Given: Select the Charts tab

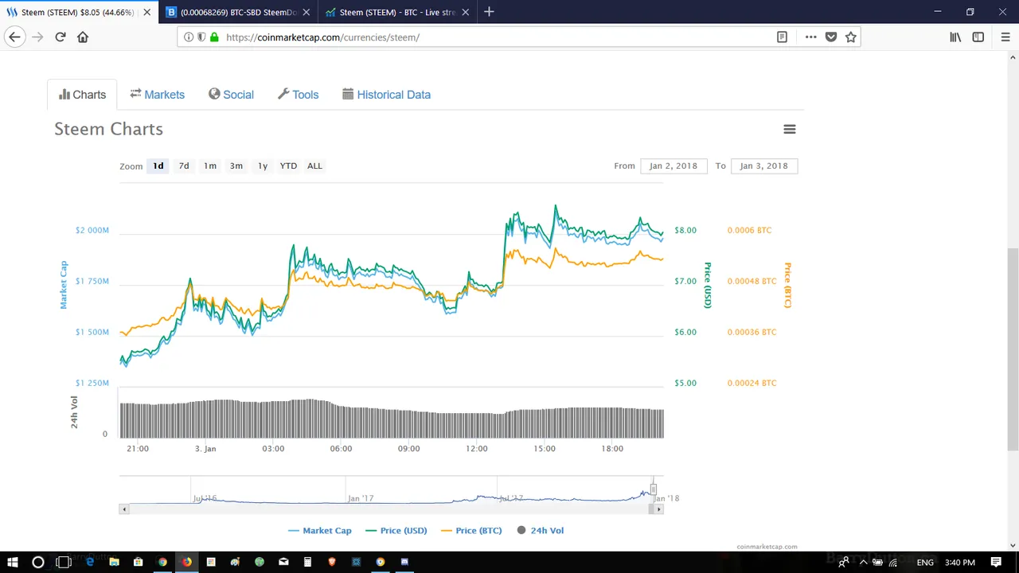Looking at the screenshot, I should click(82, 94).
